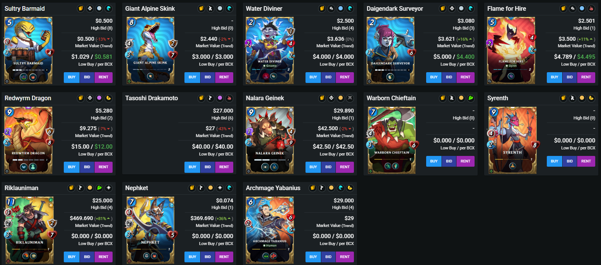Click the earth leaf icon on Riklauniman
Viewport: 601px width, 265px height.
[99, 188]
